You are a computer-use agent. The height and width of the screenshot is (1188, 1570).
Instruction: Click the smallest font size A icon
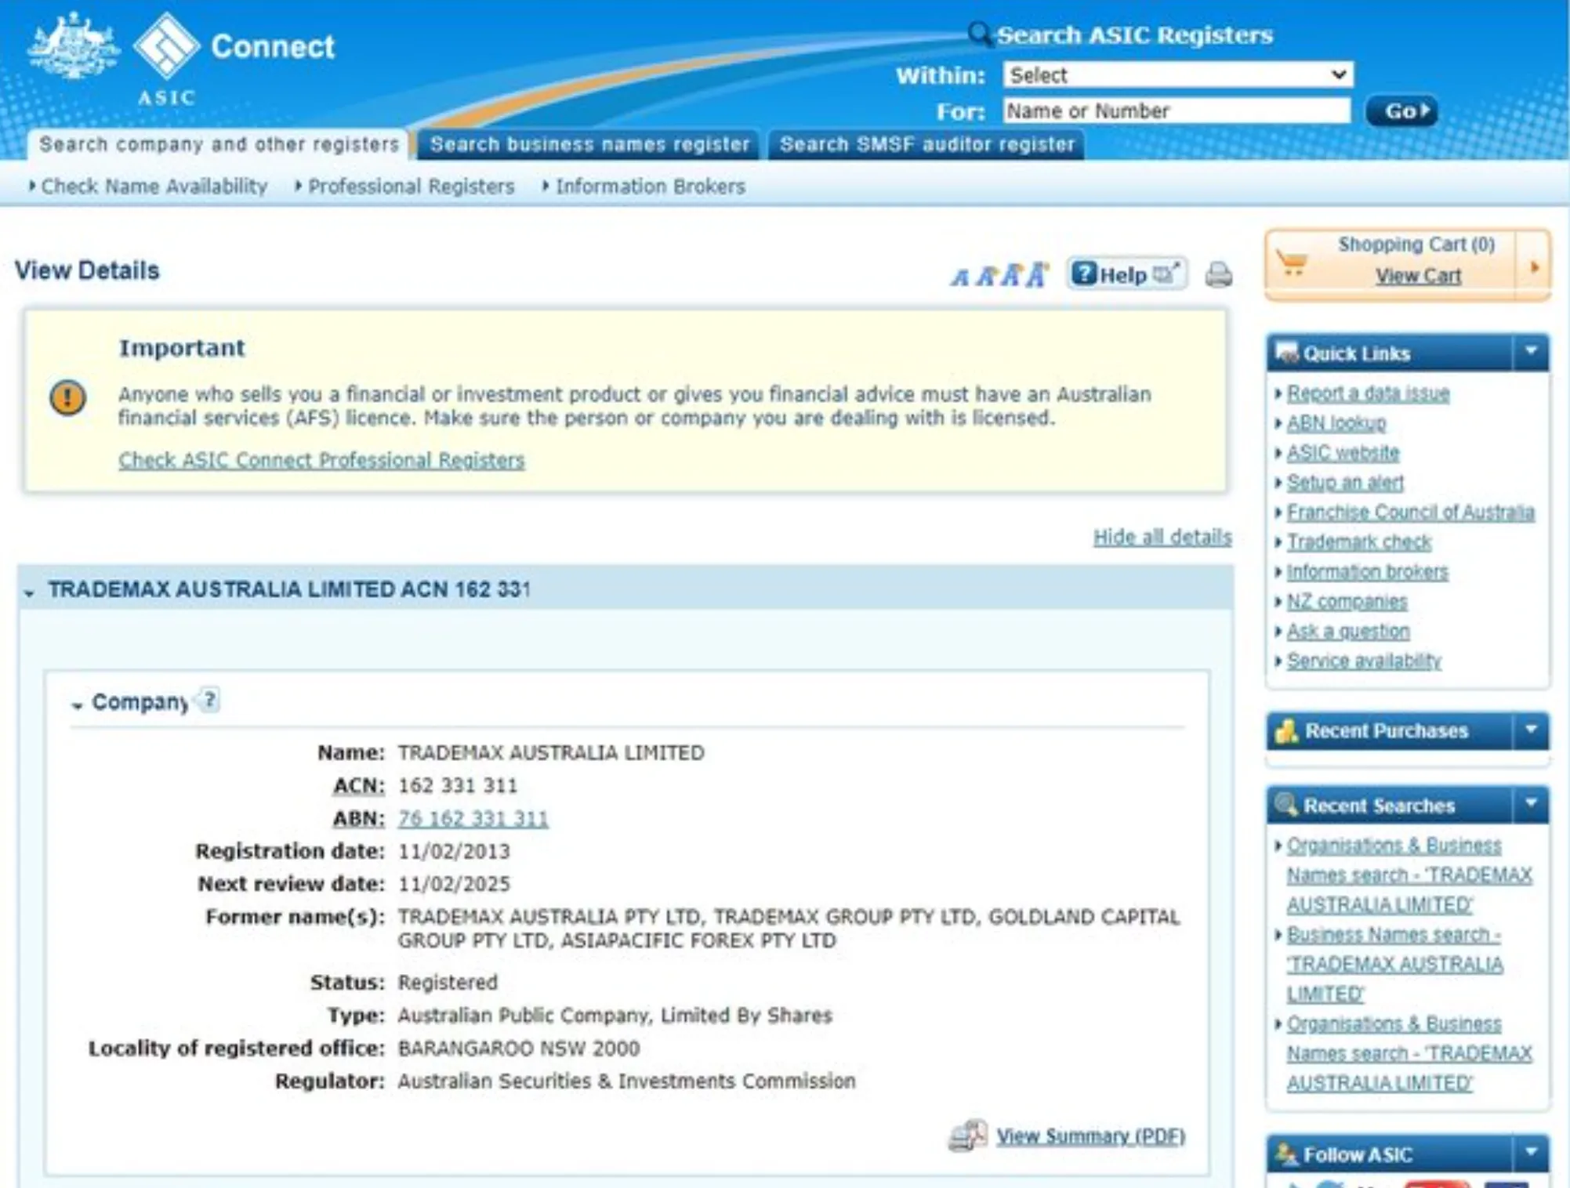point(959,277)
